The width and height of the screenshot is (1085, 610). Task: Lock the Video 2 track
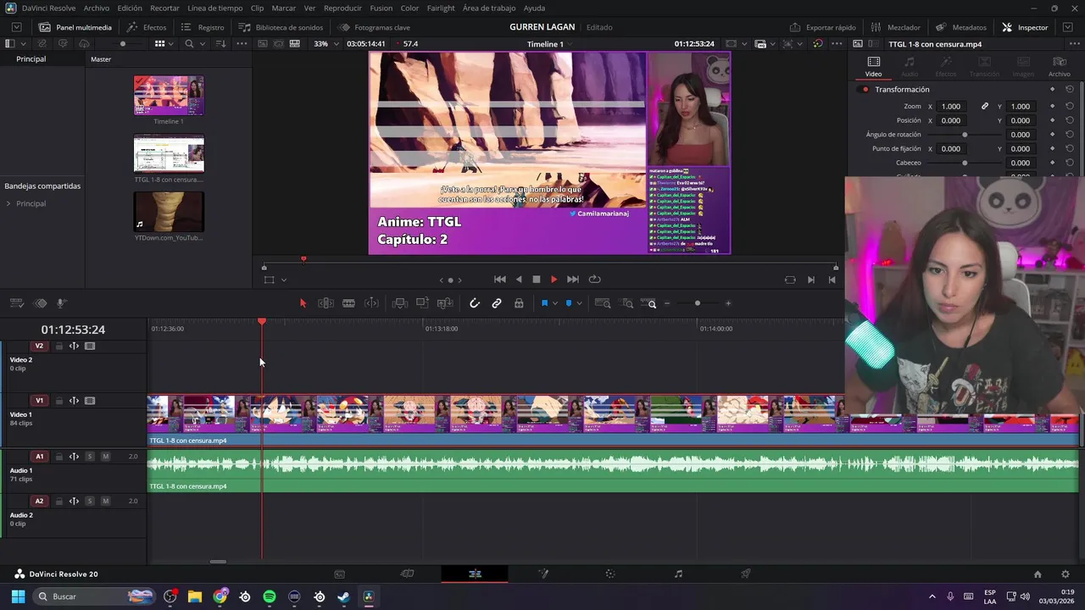pyautogui.click(x=59, y=346)
